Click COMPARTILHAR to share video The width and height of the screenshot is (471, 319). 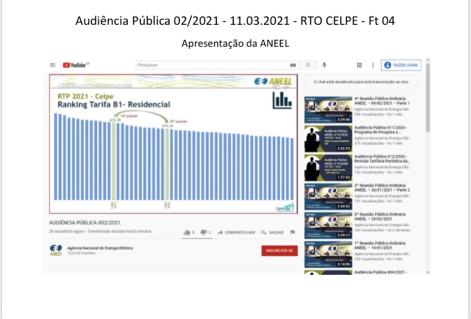tap(236, 233)
